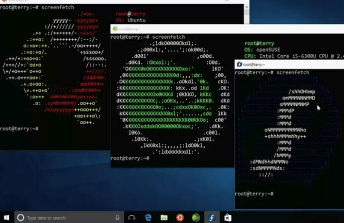This screenshot has height=223, width=344.
Task: Click the Cortana circle icon
Action: (x=21, y=218)
